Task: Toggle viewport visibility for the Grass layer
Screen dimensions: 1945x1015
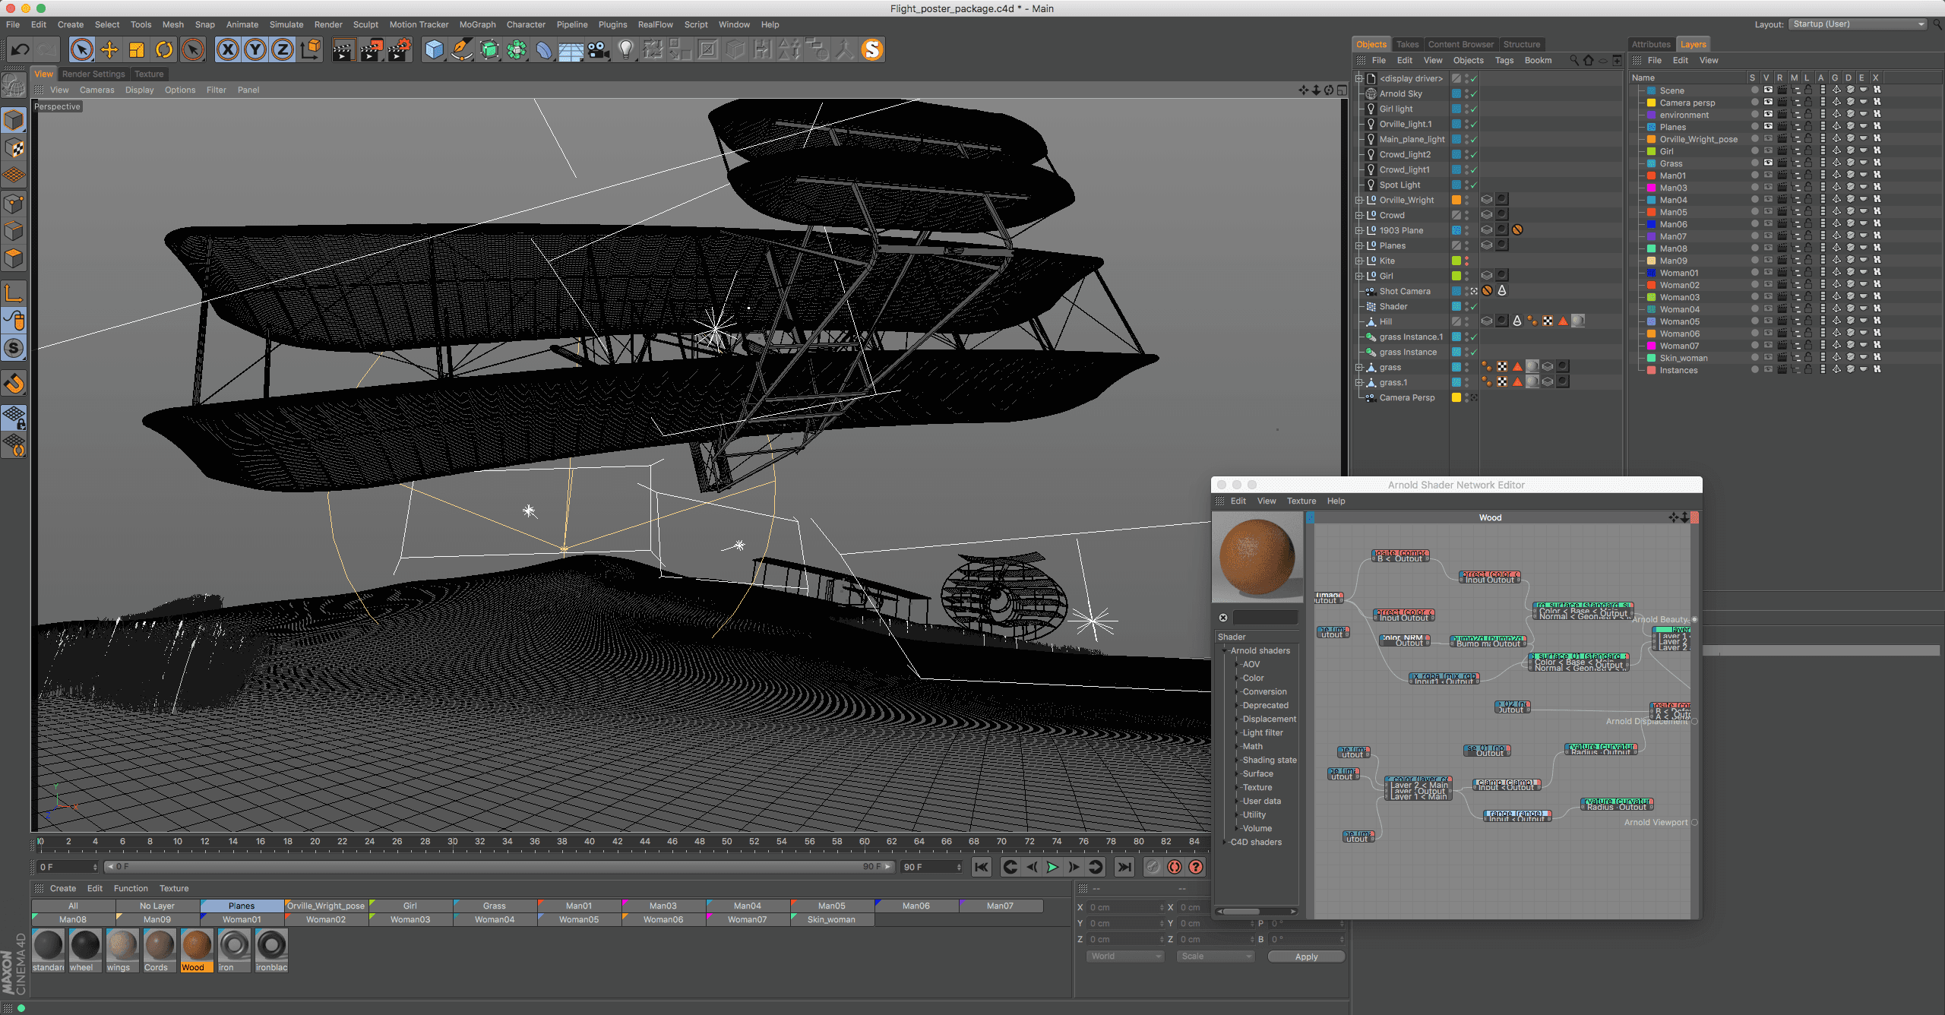Action: [1768, 163]
